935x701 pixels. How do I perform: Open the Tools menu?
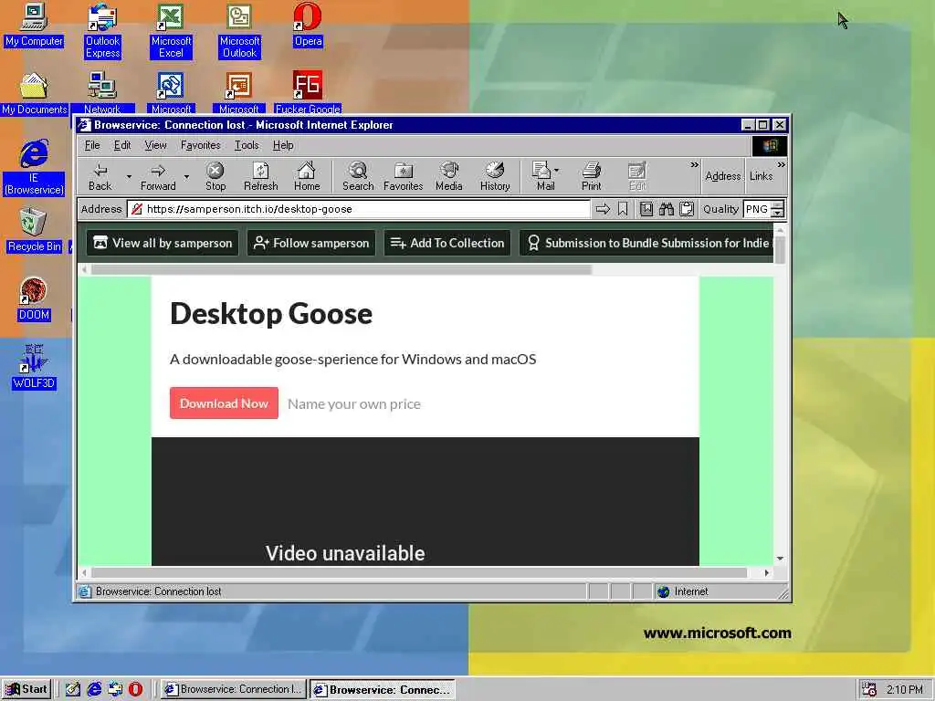[x=247, y=145]
